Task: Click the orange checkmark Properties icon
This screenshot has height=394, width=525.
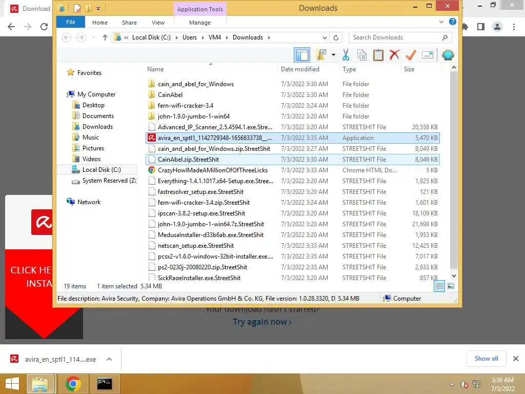Action: pyautogui.click(x=411, y=55)
